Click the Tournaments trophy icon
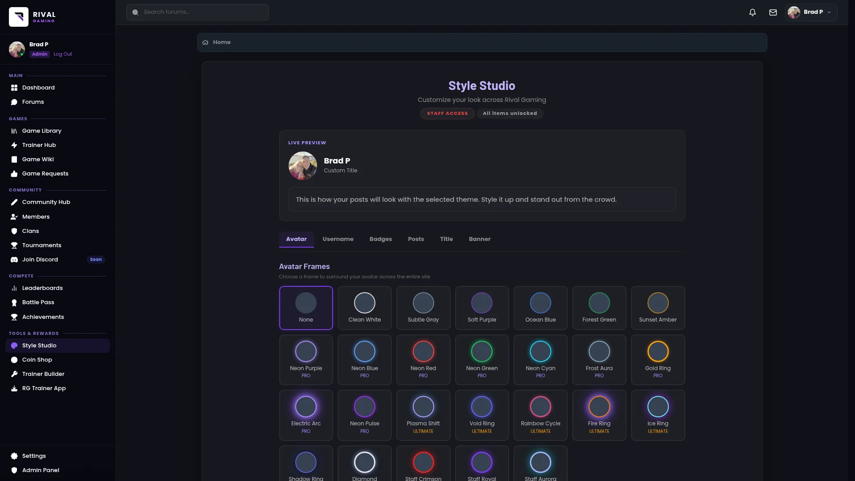Image resolution: width=855 pixels, height=481 pixels. (x=14, y=245)
